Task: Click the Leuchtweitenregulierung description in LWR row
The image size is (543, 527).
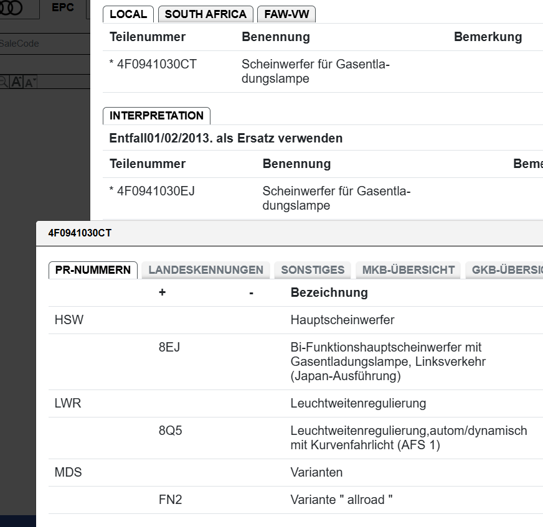Action: 358,403
